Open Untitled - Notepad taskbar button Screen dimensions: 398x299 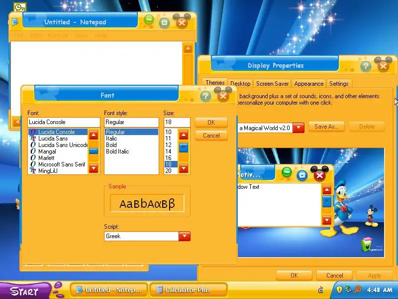coord(109,290)
